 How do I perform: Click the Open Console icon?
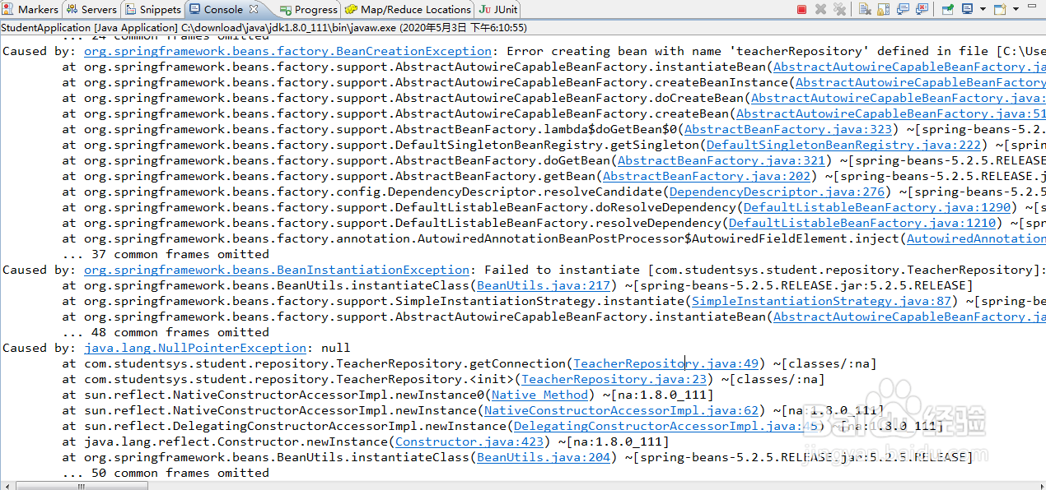pyautogui.click(x=1000, y=9)
